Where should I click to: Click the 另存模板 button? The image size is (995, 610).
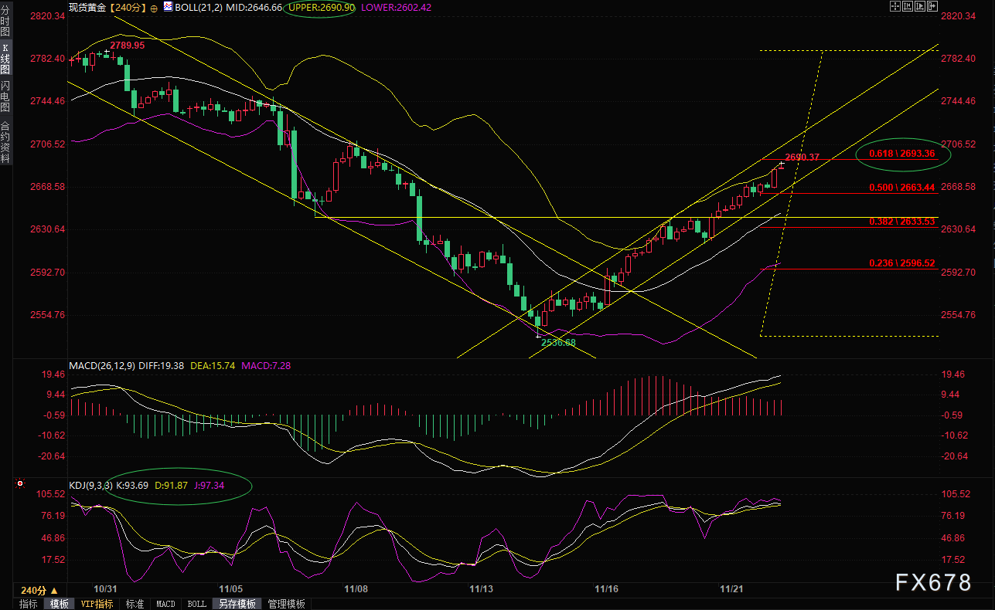pos(237,604)
